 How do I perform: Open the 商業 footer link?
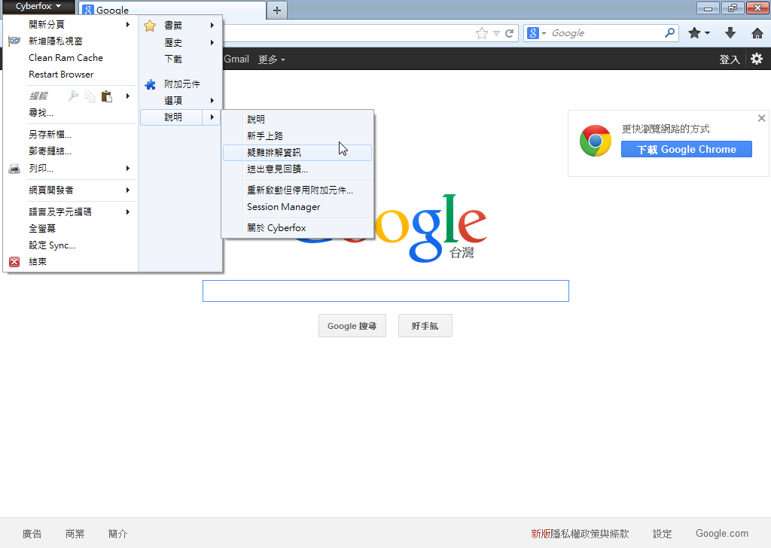click(75, 534)
